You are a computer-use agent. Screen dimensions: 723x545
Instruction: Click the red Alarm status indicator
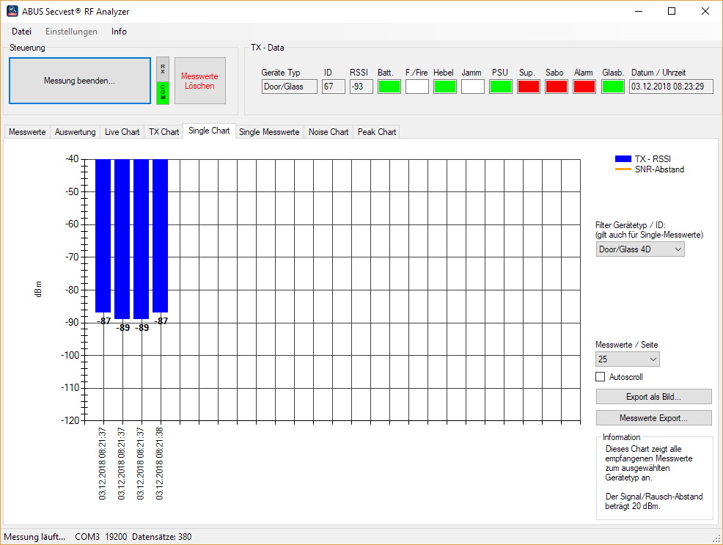584,87
